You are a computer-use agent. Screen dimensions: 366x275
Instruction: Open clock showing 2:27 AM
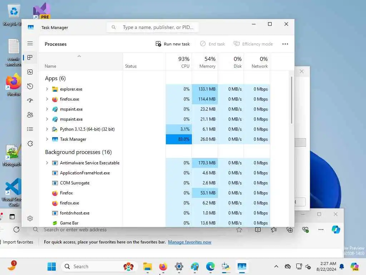point(326,266)
